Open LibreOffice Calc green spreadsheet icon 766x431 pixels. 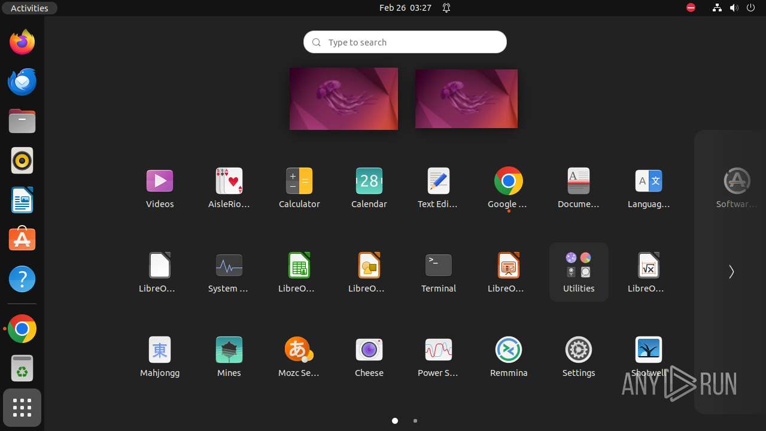pyautogui.click(x=299, y=272)
